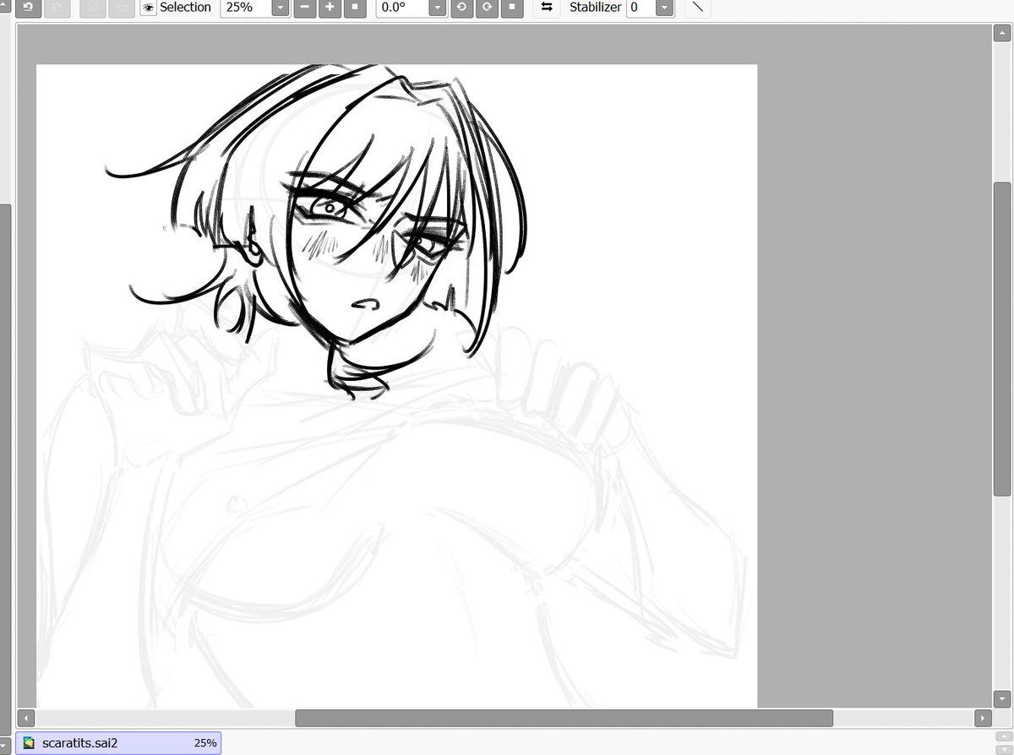Select the straight line drawing mode

(697, 8)
